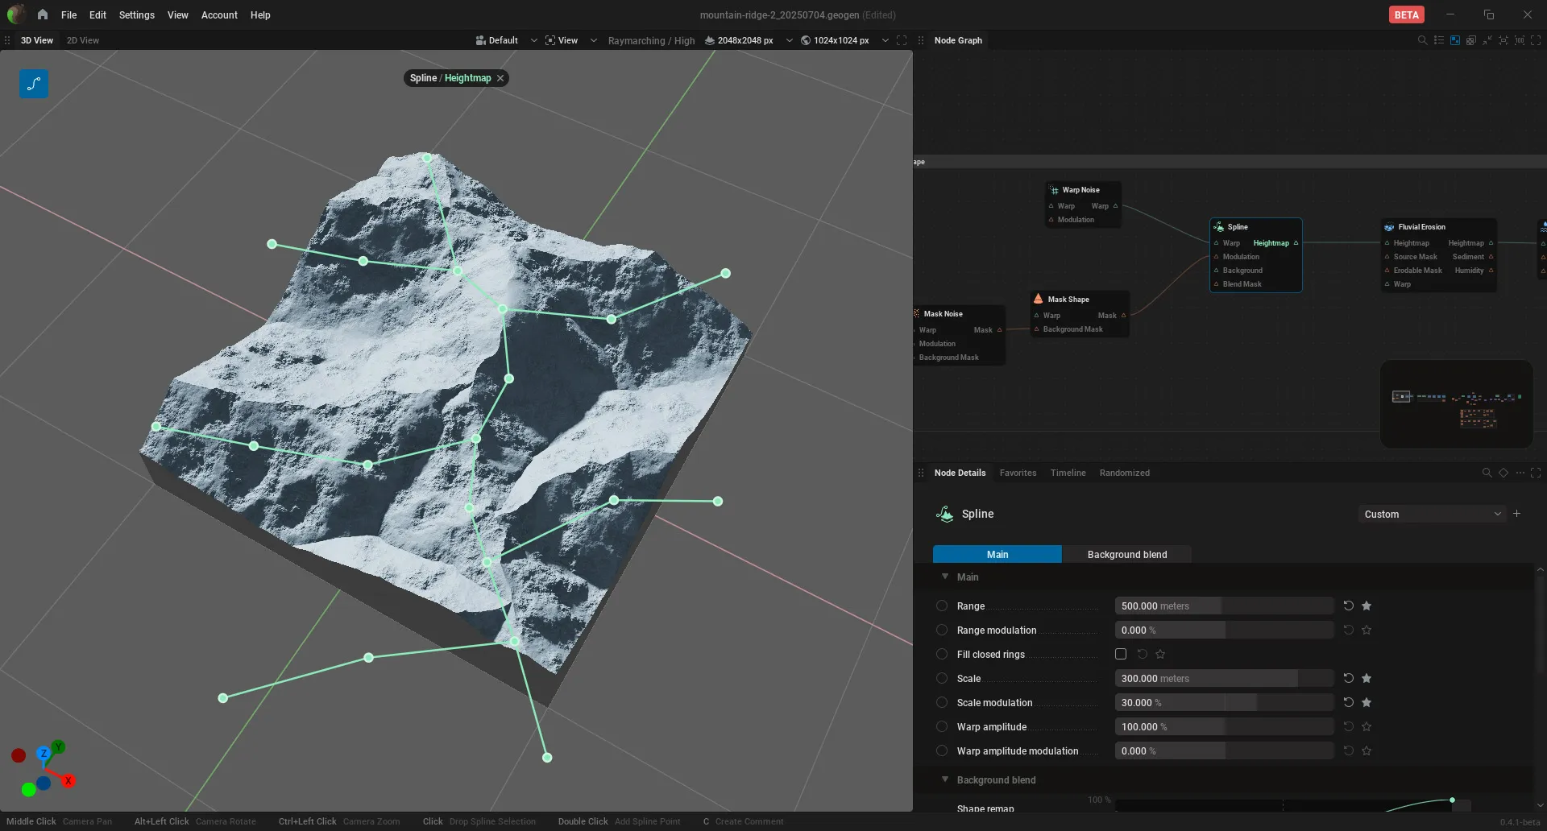Open the Favorites panel tab
The image size is (1547, 831).
1018,473
